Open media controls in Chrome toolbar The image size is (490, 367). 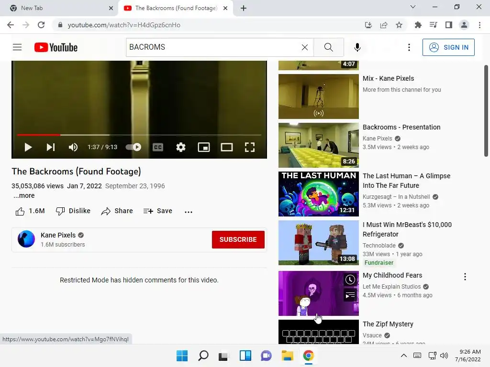click(x=433, y=25)
